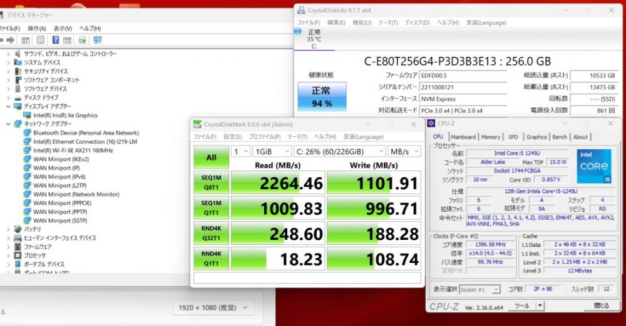Run the SEQ1M Q1T1 test button
The height and width of the screenshot is (326, 626).
[x=211, y=207]
